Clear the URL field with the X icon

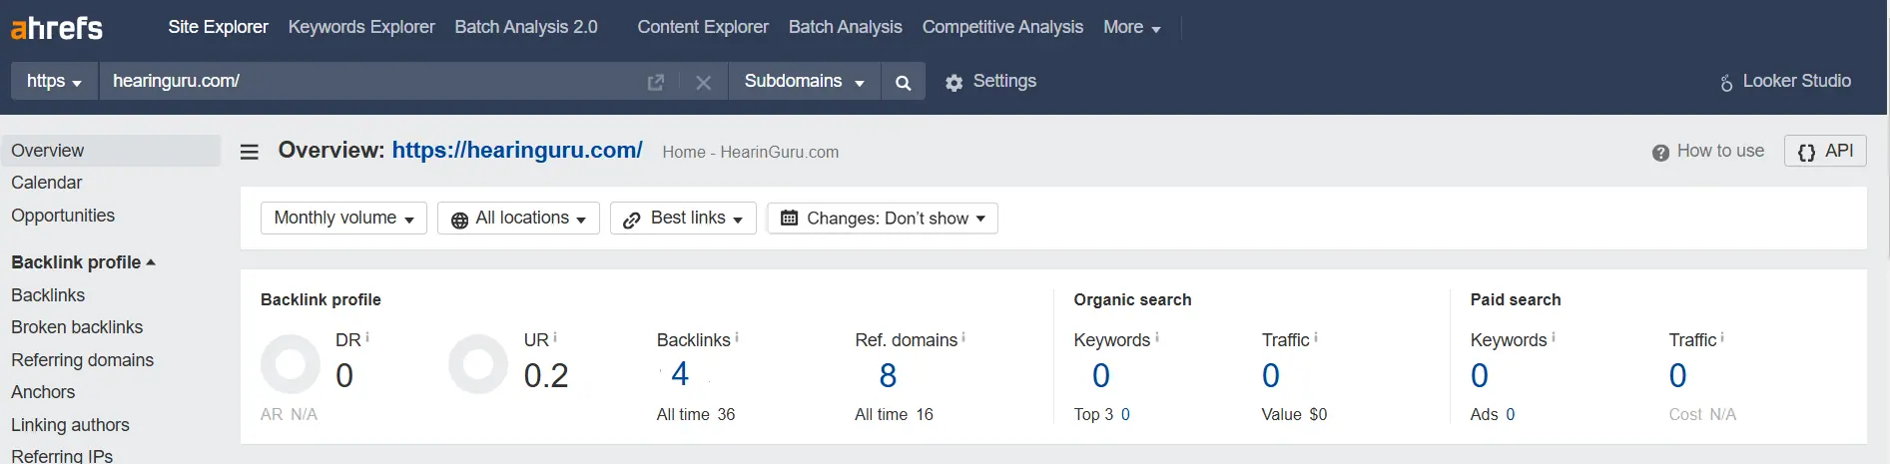coord(704,82)
